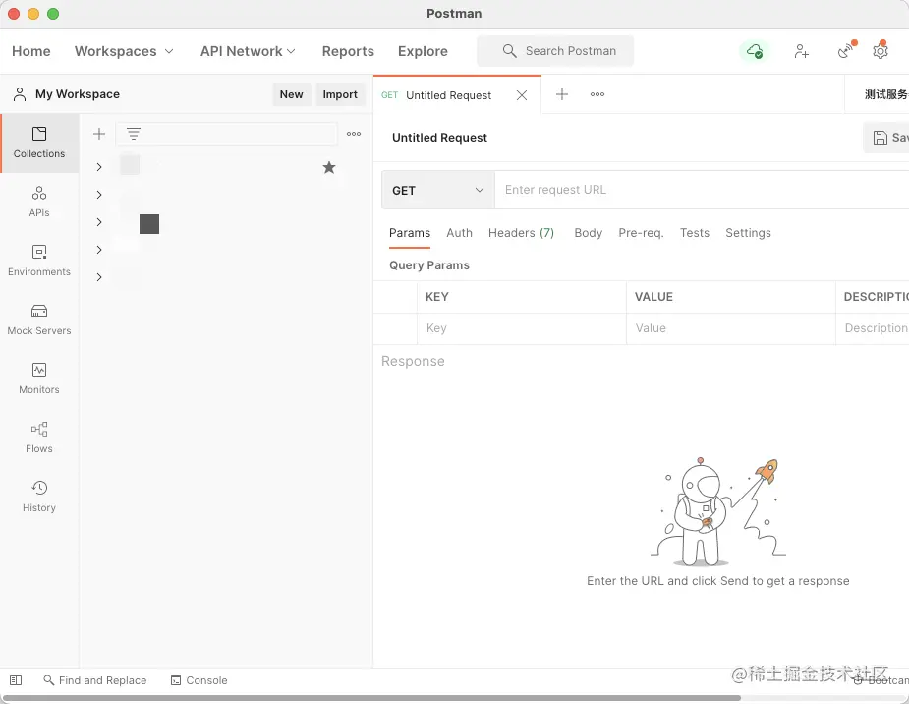The image size is (909, 704).
Task: Open the Collections sidebar panel
Action: (x=39, y=143)
